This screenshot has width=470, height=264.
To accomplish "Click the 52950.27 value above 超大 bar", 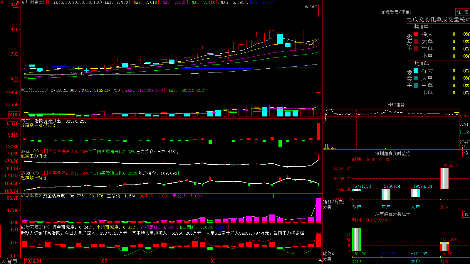I will [x=449, y=165].
